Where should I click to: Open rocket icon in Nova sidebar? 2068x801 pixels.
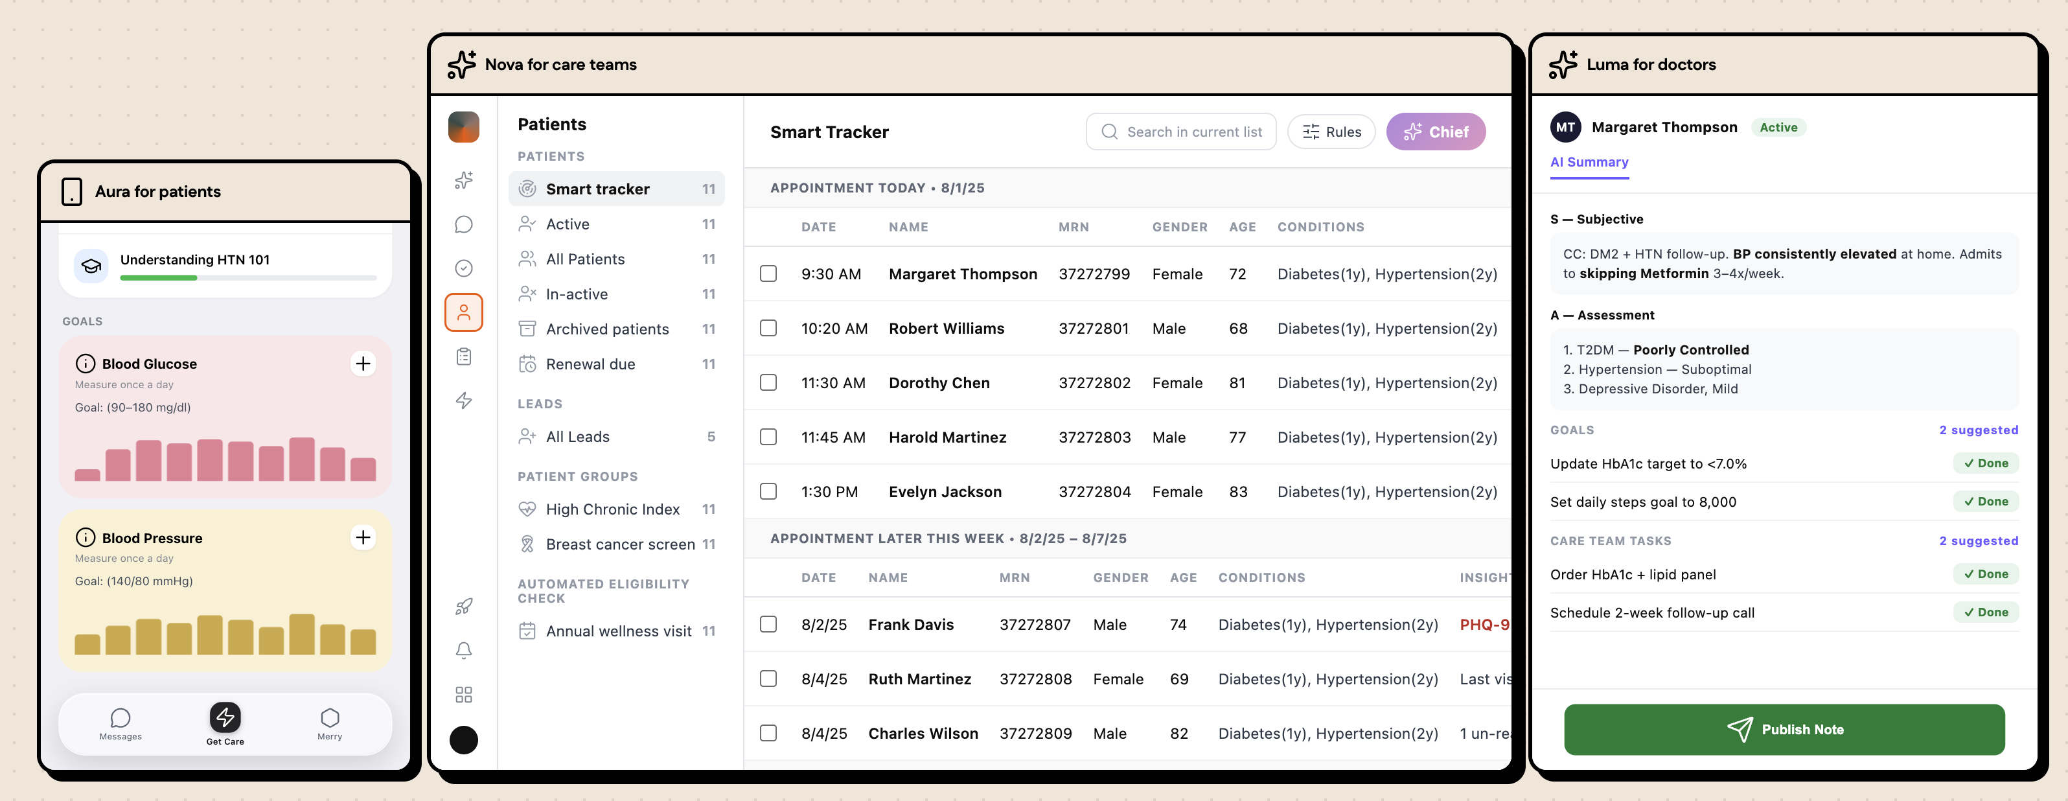pyautogui.click(x=463, y=607)
